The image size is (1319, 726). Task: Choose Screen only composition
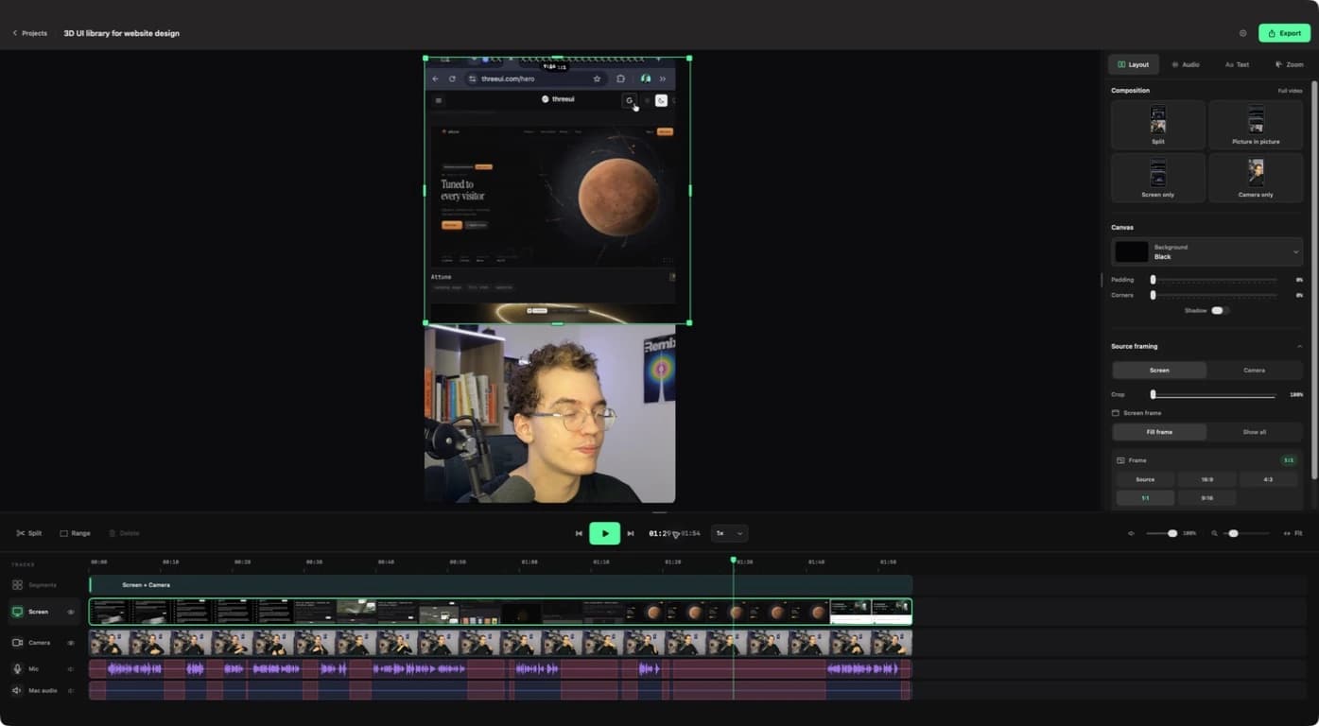(1158, 178)
